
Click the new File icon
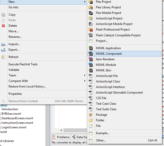(91, 126)
